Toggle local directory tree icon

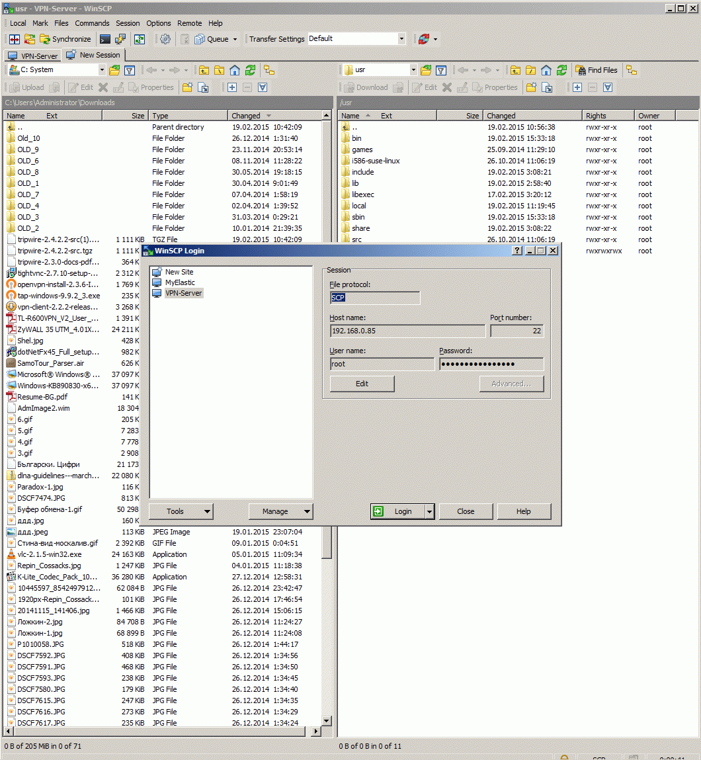(269, 70)
